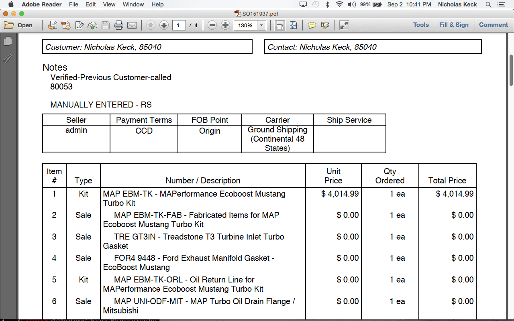Open the Edit menu

click(x=91, y=4)
